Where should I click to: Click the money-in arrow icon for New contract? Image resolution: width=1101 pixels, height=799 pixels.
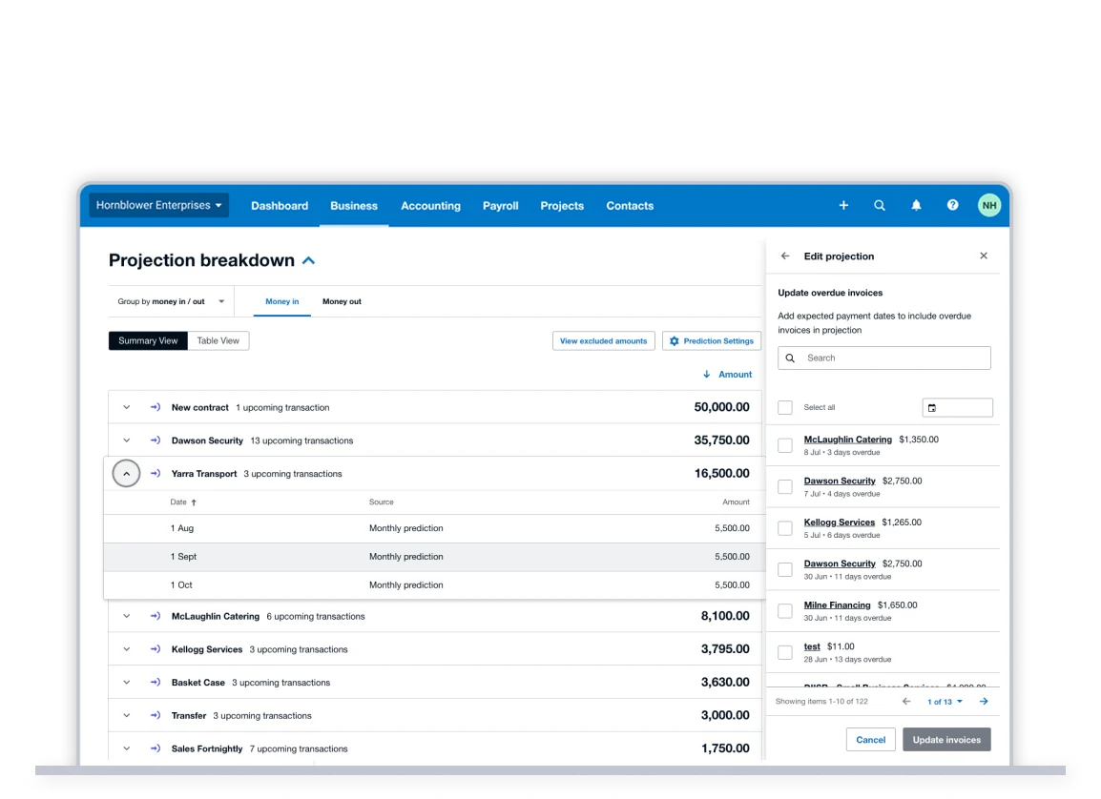[x=156, y=407]
